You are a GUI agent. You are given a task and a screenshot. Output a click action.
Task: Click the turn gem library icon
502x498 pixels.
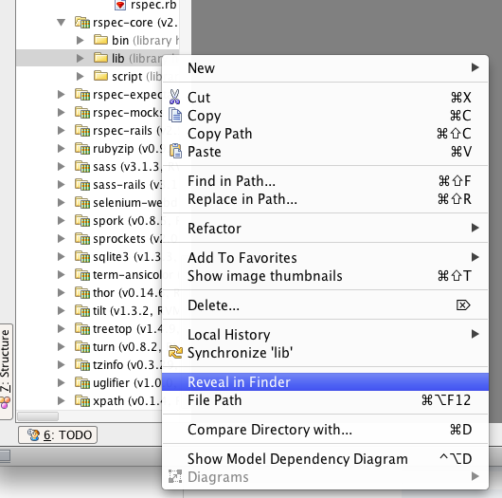tap(82, 346)
